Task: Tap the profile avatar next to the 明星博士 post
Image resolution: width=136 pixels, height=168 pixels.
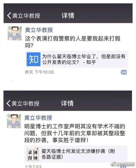Action: coord(14,121)
